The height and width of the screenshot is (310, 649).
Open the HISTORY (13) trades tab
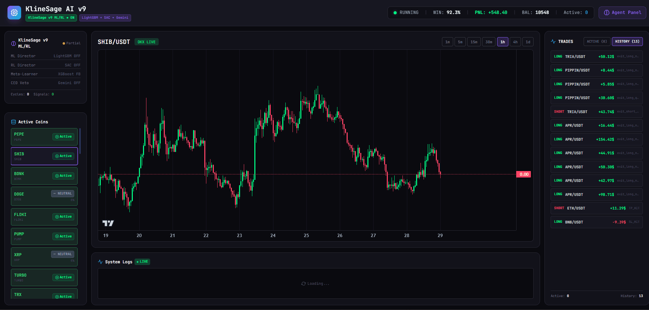(627, 41)
